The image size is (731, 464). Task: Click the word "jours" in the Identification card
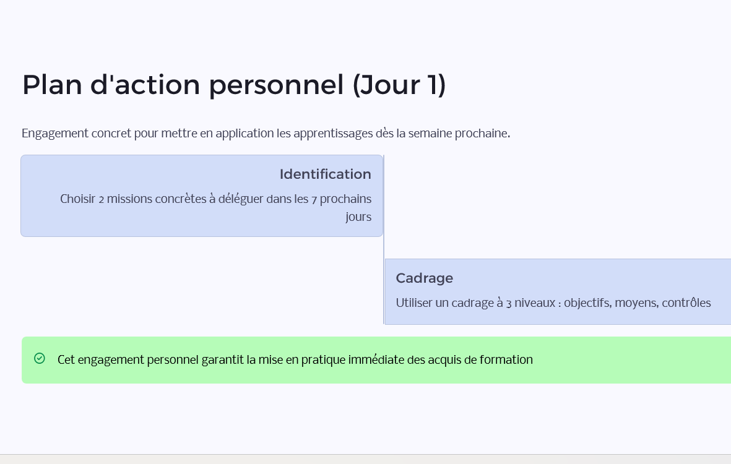tap(358, 217)
